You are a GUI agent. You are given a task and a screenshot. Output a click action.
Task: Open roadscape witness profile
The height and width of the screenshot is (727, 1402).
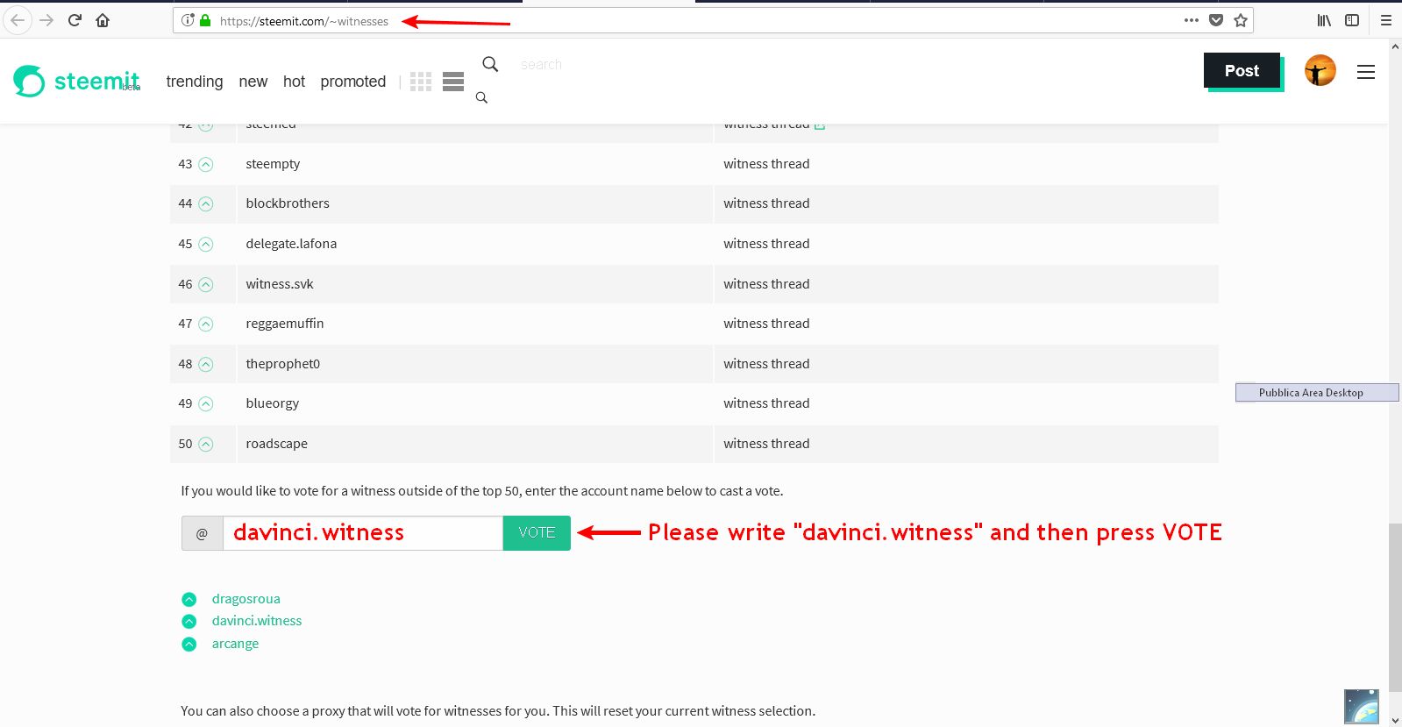277,444
